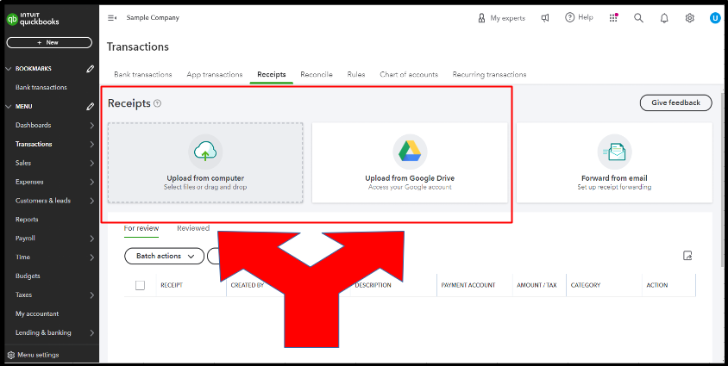Open My experts

click(x=501, y=18)
